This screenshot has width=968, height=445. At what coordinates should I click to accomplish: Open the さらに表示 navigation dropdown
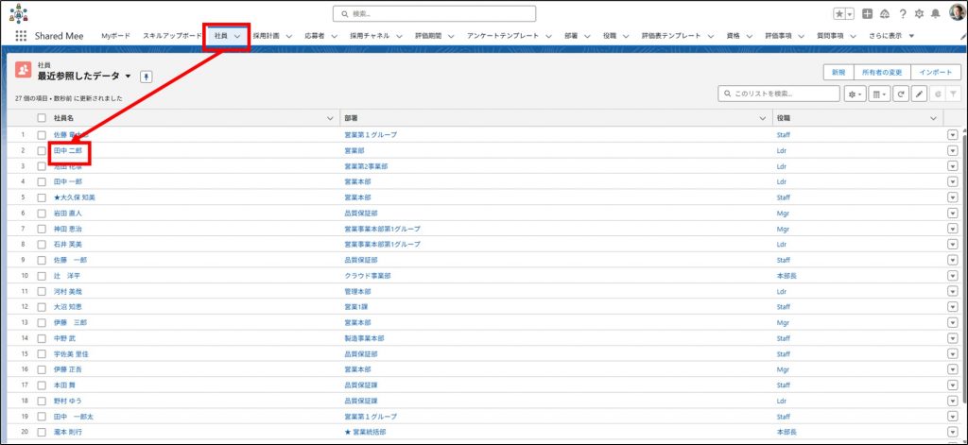(891, 36)
